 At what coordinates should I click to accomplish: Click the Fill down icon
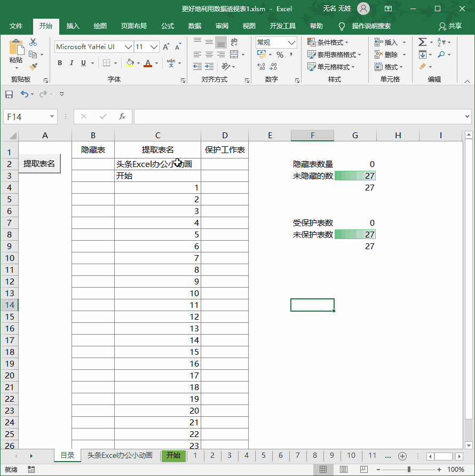click(x=423, y=54)
